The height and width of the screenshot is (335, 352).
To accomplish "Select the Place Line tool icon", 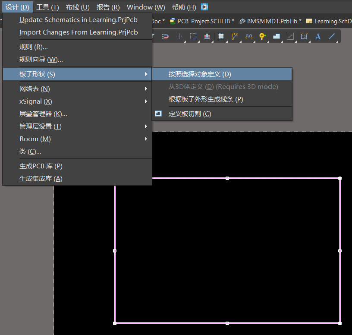I will click(x=332, y=37).
